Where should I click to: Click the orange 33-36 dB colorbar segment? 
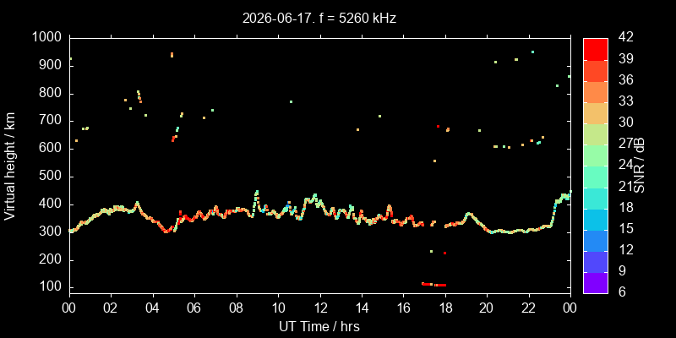596,92
